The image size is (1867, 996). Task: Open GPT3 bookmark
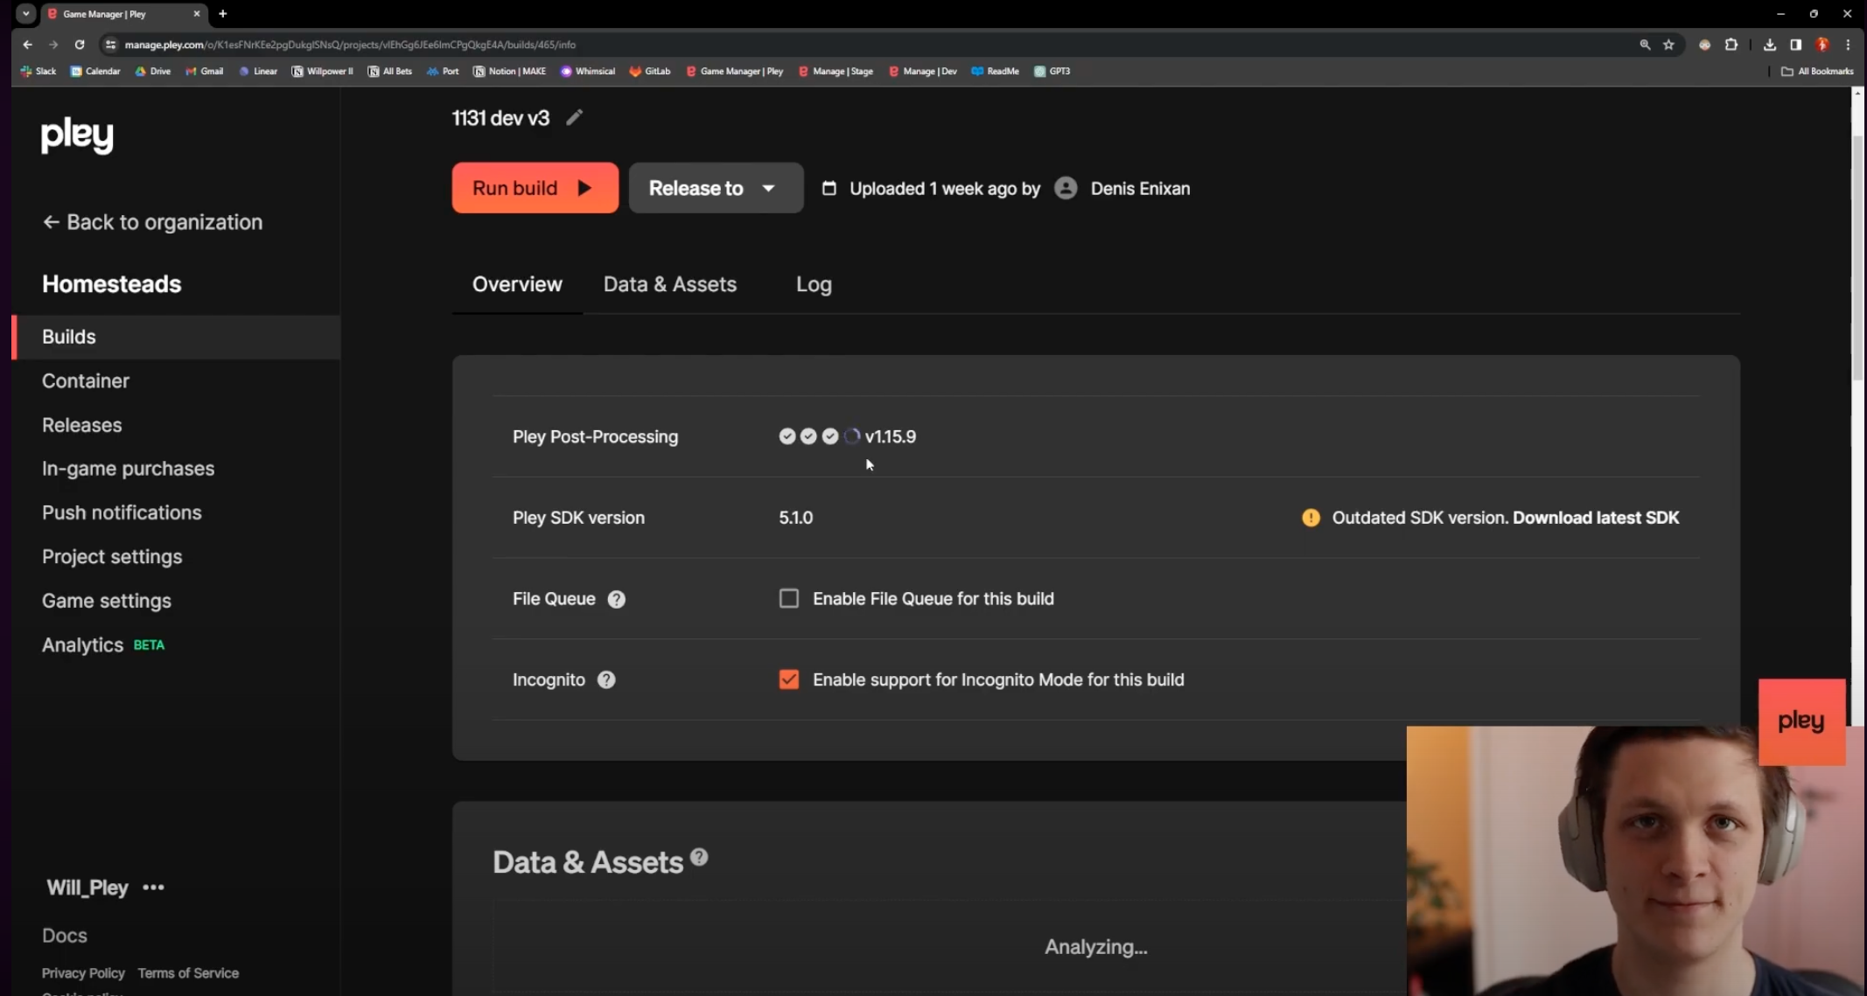(1052, 71)
